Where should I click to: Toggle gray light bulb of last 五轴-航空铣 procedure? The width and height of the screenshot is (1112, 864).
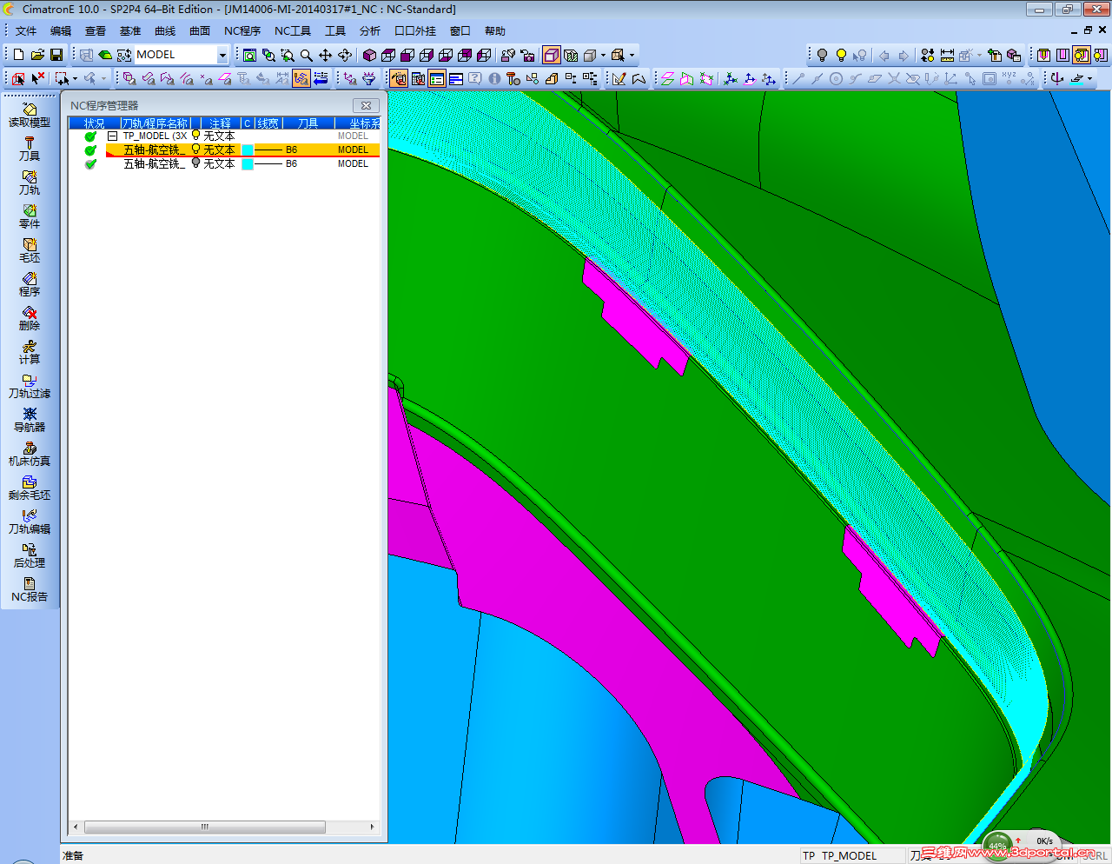point(196,163)
